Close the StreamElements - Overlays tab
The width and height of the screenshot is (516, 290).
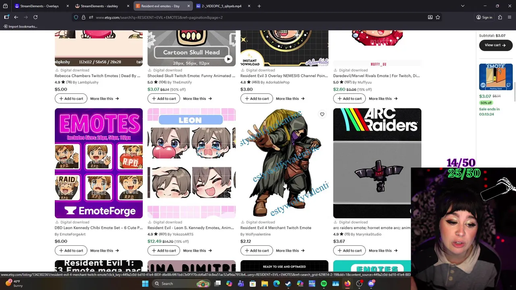click(67, 6)
